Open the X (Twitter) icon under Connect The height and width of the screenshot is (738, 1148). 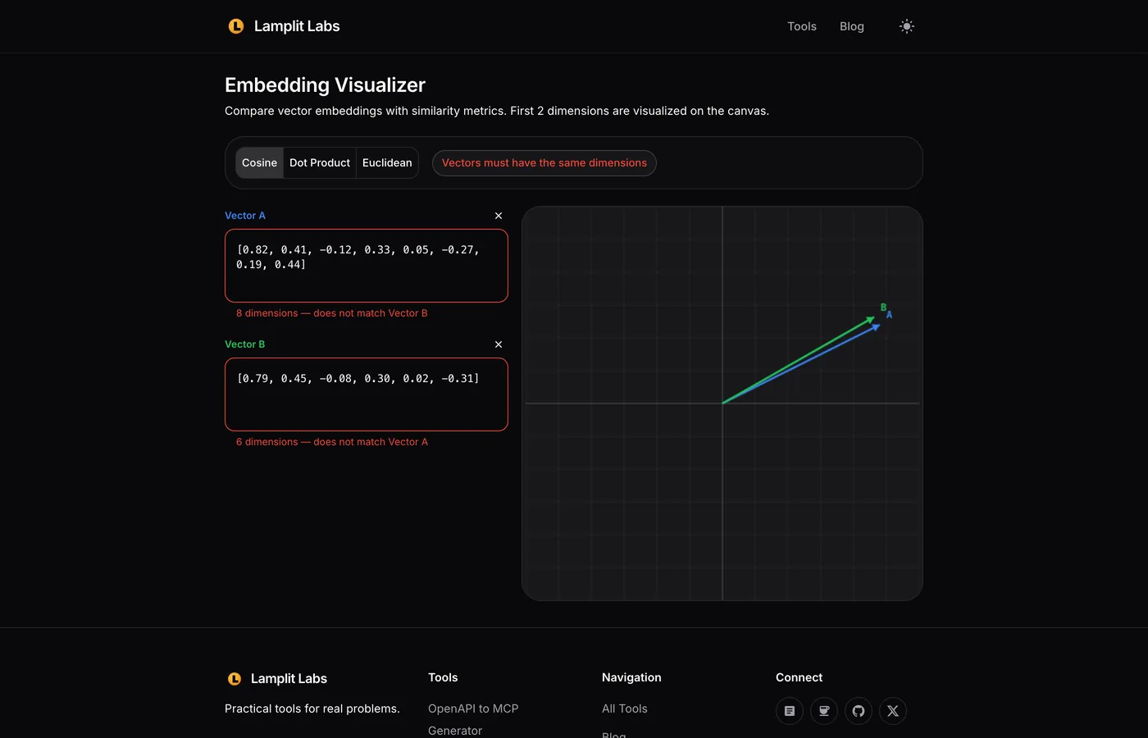[893, 711]
